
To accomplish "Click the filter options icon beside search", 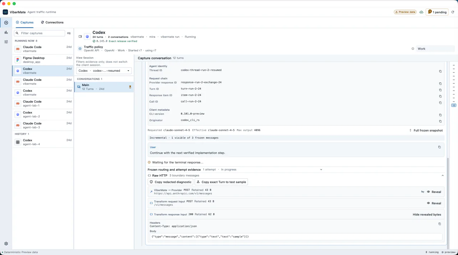I will (69, 33).
